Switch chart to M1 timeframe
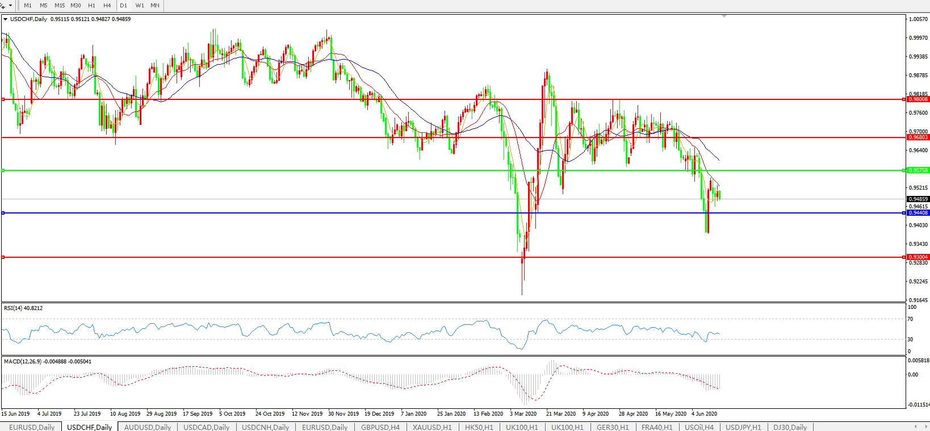The height and width of the screenshot is (431, 930). click(27, 5)
